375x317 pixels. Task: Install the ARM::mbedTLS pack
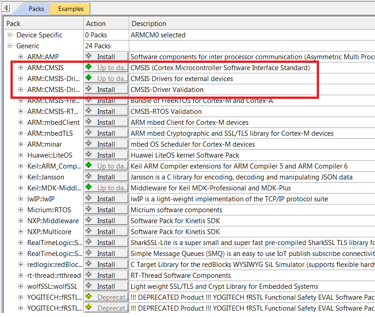[106, 133]
